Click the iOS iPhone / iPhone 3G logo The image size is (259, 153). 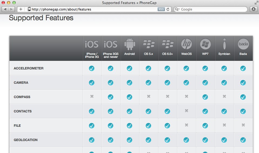(91, 44)
